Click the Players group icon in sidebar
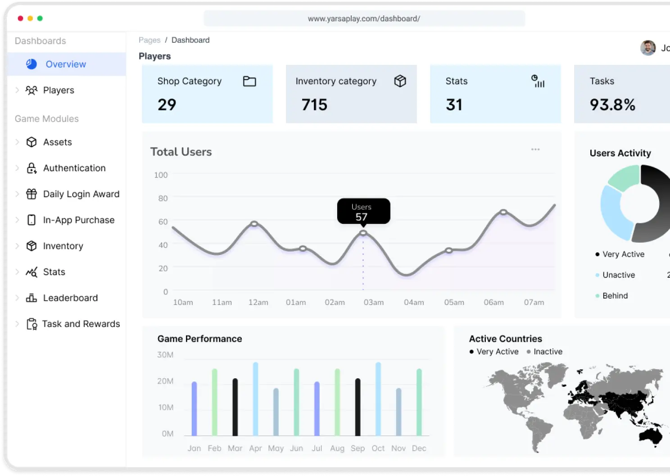This screenshot has height=476, width=670. (x=32, y=90)
